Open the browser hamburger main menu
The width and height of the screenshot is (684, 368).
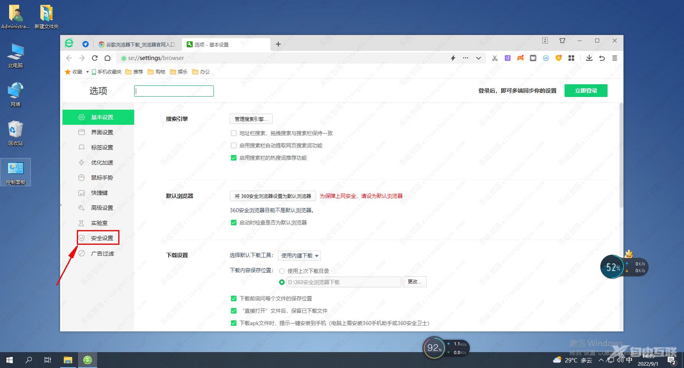tap(615, 58)
